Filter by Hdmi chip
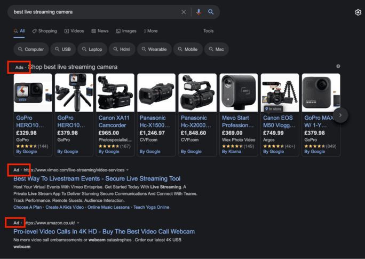 click(x=122, y=49)
